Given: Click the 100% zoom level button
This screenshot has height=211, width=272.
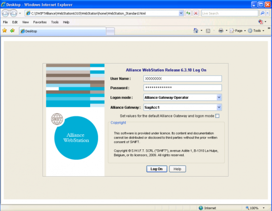Looking at the screenshot, I should tap(252, 208).
